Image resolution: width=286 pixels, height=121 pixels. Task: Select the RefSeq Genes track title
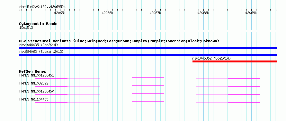coord(33,72)
